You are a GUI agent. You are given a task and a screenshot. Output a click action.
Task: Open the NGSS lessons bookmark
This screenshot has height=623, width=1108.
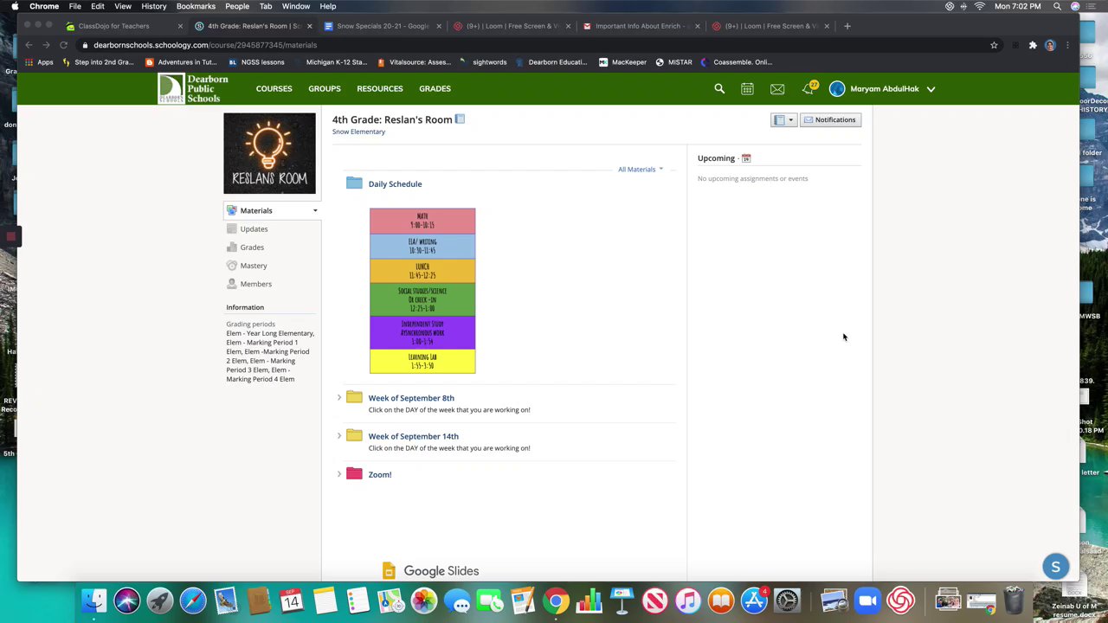pos(256,62)
